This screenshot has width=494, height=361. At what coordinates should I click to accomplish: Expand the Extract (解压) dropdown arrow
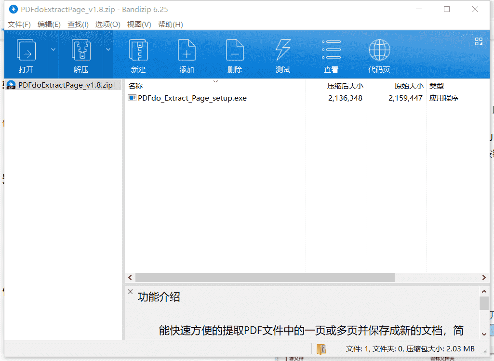pos(108,50)
